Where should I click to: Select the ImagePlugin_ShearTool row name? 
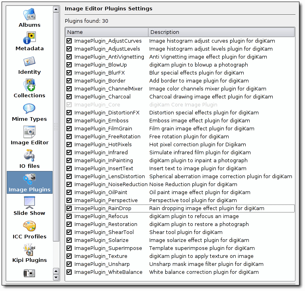pos(104,232)
